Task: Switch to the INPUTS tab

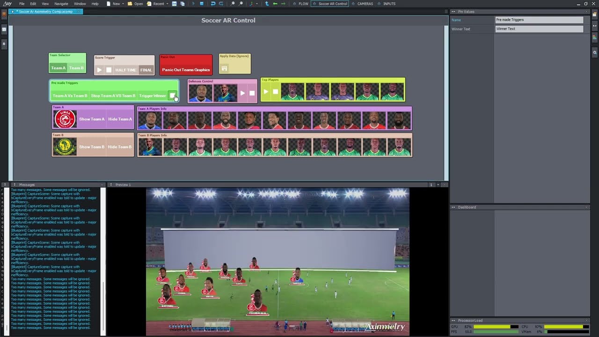Action: pos(387,4)
